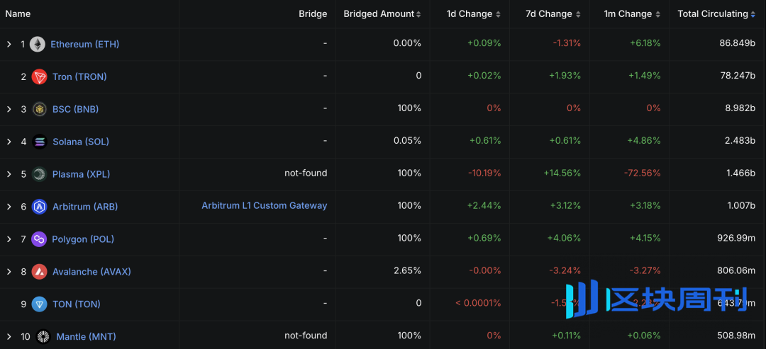Click the Arbitrum chain logo icon

40,207
